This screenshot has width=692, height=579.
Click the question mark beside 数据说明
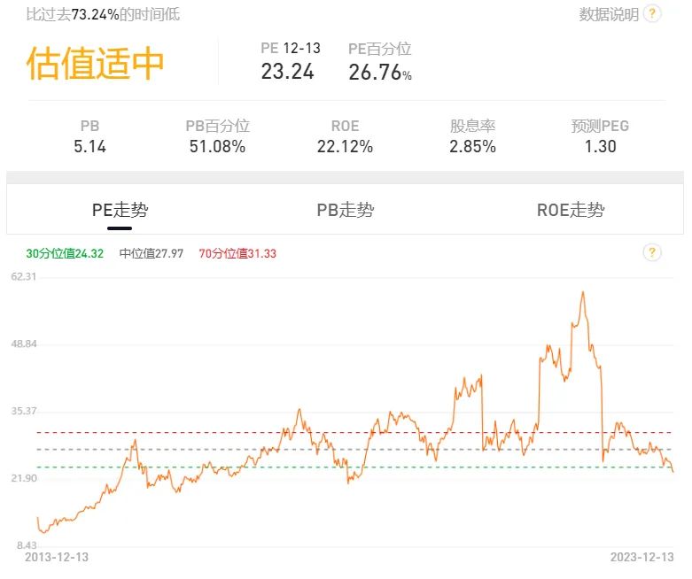coord(652,14)
